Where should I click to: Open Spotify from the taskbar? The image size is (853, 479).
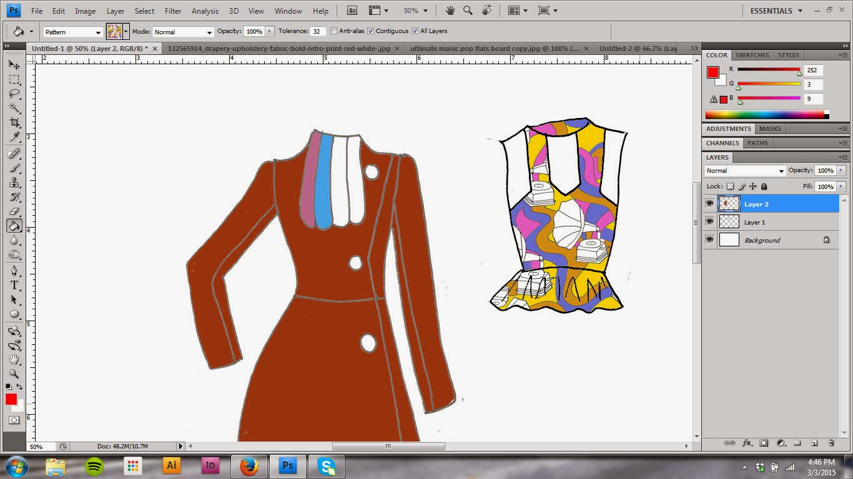94,466
